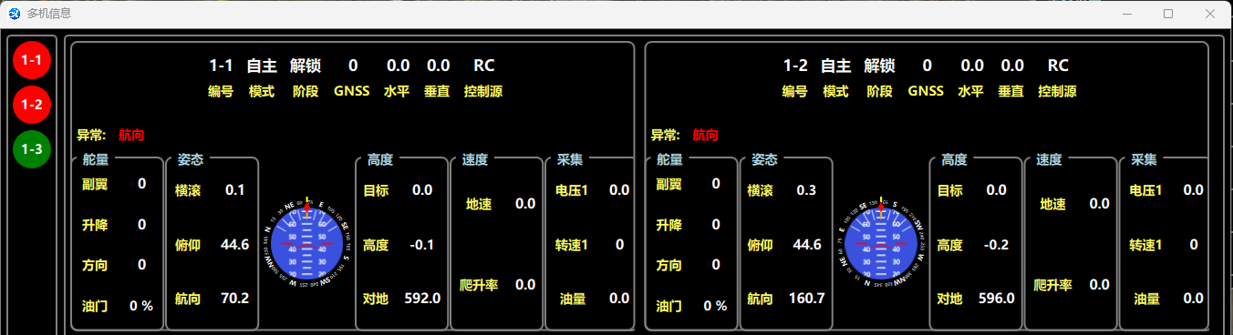The width and height of the screenshot is (1233, 335).
Task: Click the ground height value 596.0
Action: pyautogui.click(x=996, y=298)
